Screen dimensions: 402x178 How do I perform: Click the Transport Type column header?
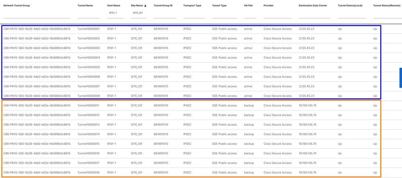pyautogui.click(x=192, y=6)
